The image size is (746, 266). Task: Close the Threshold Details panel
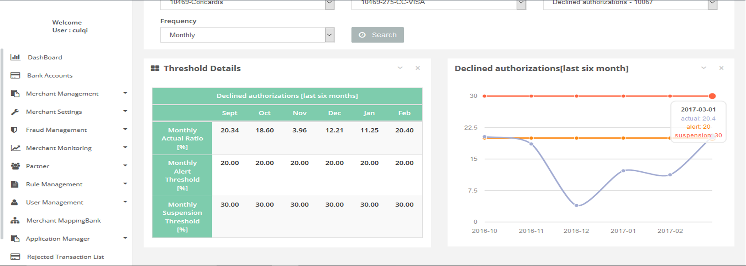click(x=418, y=68)
